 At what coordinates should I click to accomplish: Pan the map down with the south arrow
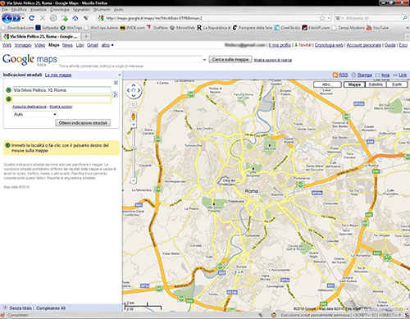click(x=134, y=95)
